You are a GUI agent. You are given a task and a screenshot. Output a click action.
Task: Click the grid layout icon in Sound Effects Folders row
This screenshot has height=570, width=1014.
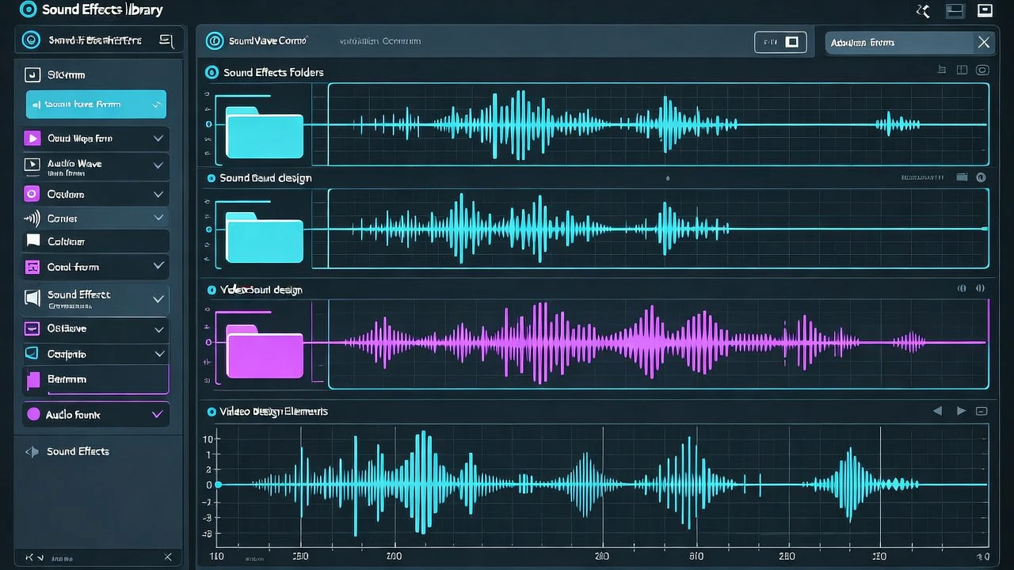point(963,70)
